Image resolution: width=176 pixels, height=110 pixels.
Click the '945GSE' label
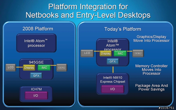click(36, 62)
